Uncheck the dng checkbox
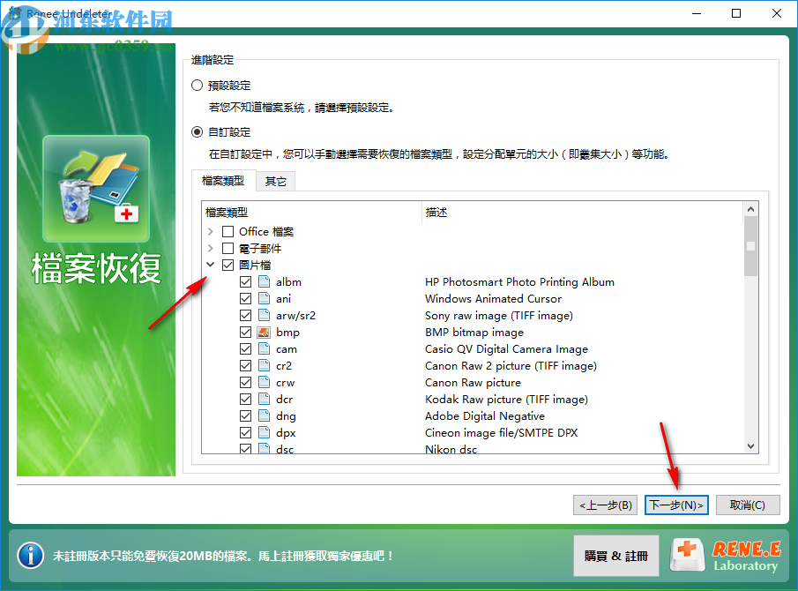The width and height of the screenshot is (798, 591). 245,415
